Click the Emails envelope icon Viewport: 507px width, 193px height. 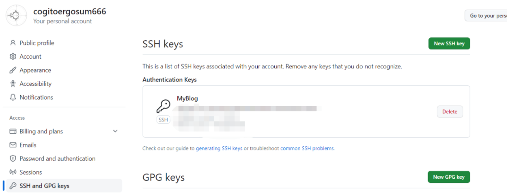pos(13,145)
